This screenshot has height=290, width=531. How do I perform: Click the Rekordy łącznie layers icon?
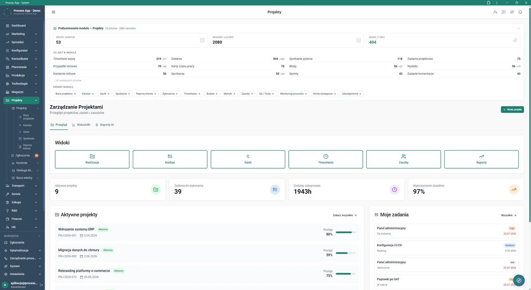click(x=358, y=40)
